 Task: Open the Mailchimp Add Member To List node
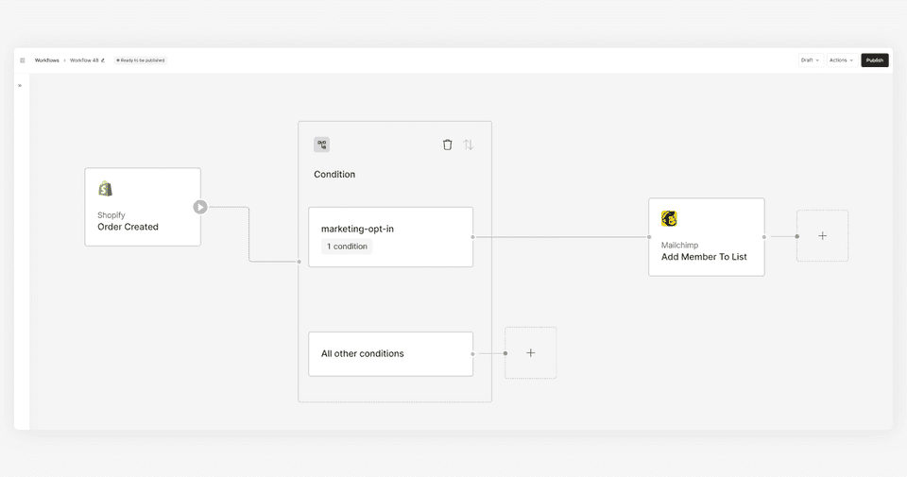point(707,237)
